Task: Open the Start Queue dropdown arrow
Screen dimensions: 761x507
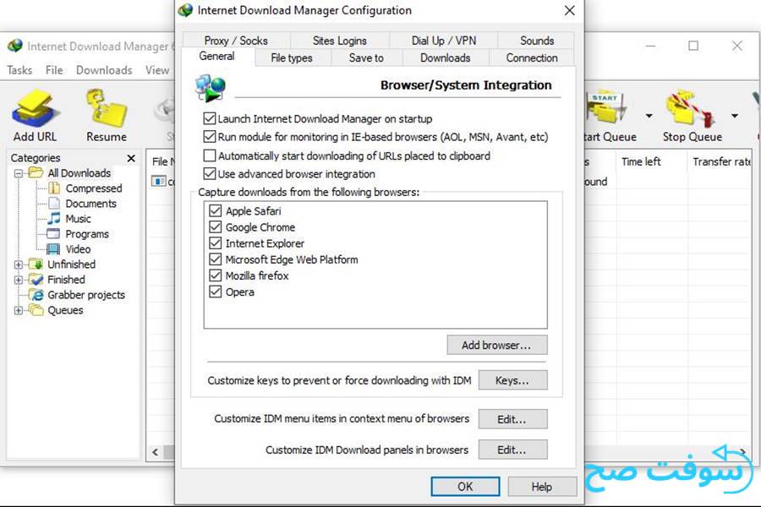Action: point(649,116)
